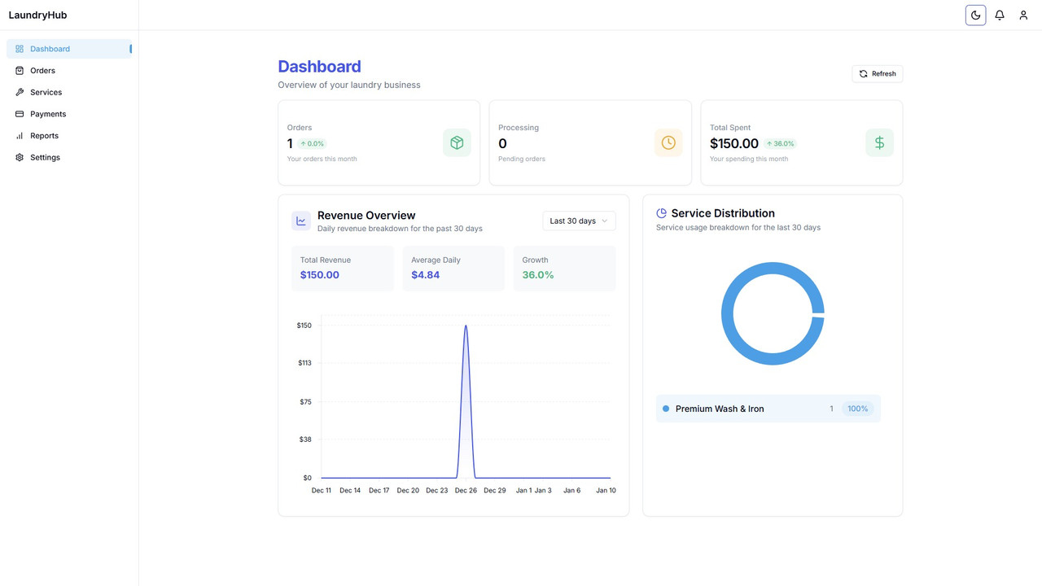1042x586 pixels.
Task: Click the LaundryHub logo
Action: tap(36, 15)
